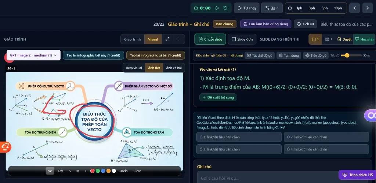This screenshot has width=376, height=183.
Task: Pick the blue pen color
Action: click(103, 171)
